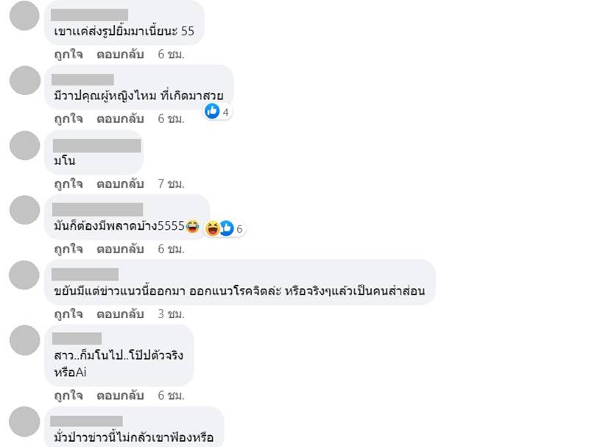Reply to the long comment posted 3 ชม.
Screen dimensions: 589x447
[120, 314]
